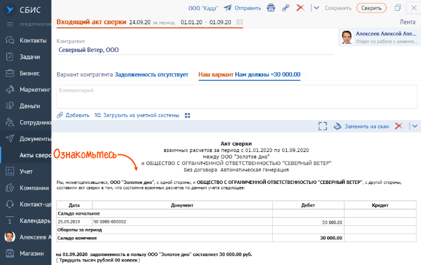Click the Документы paper-plane icon
Screen dimensions: 421x265
[x=10, y=138]
